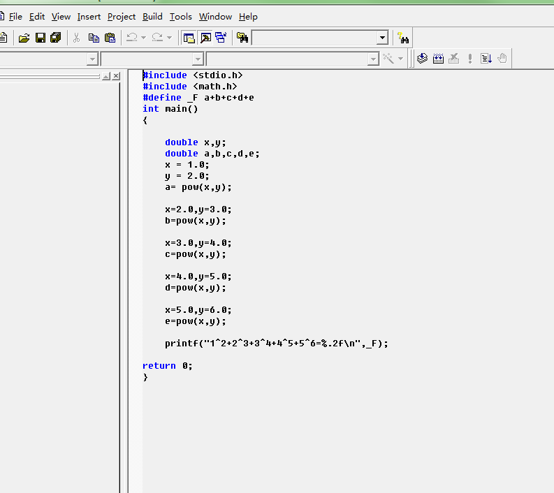554x493 pixels.
Task: Click the Go debug icon
Action: pyautogui.click(x=486, y=58)
